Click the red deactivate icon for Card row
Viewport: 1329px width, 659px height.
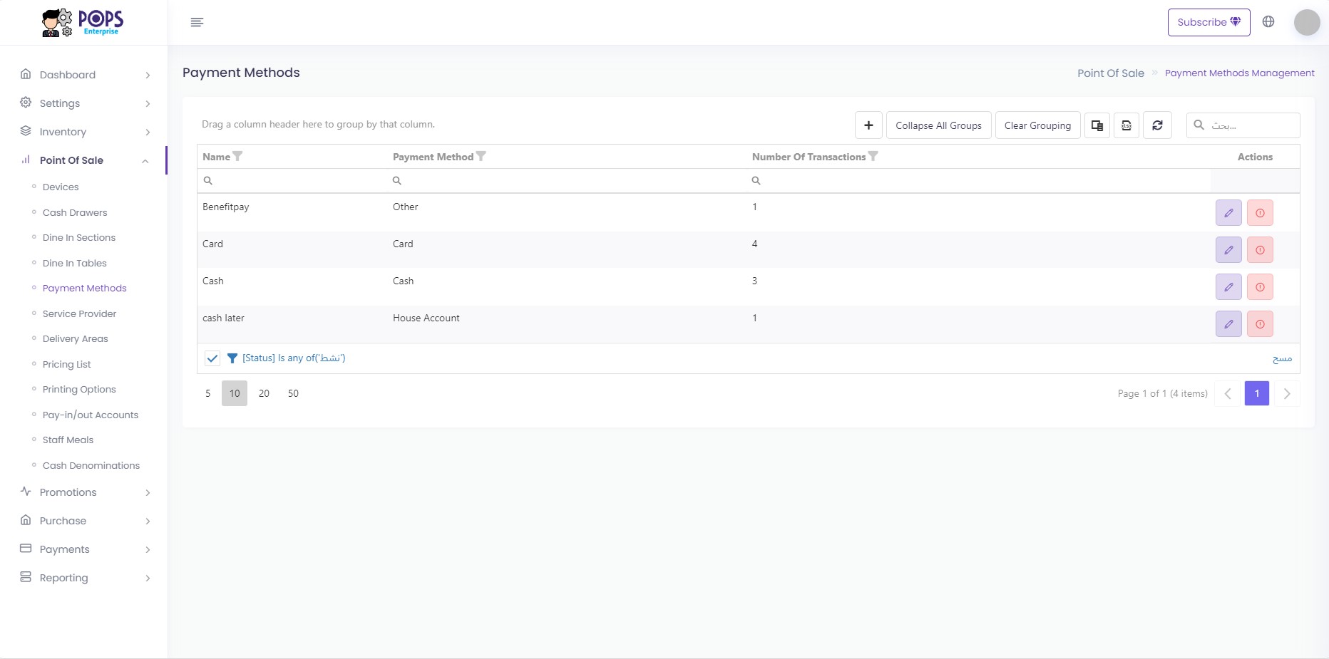click(1260, 250)
